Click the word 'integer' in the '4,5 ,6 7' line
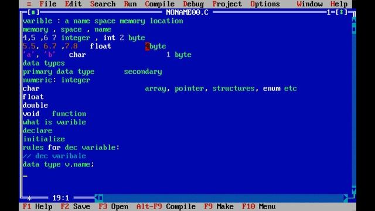This screenshot has width=375, height=211. 76,38
